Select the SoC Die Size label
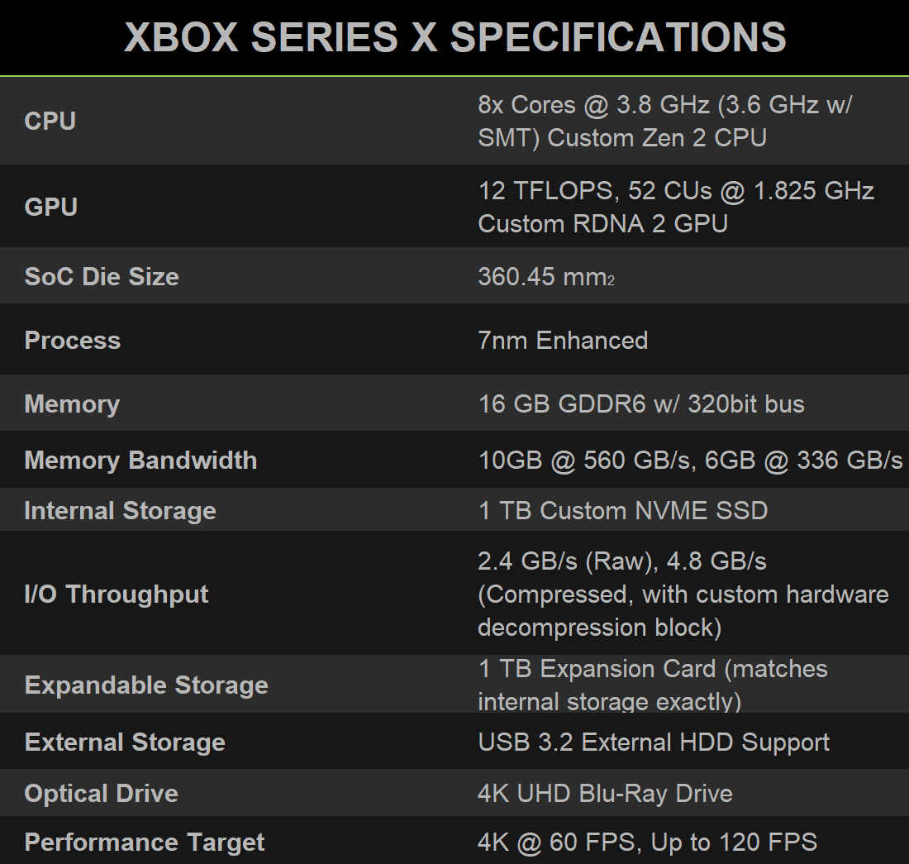 coord(102,276)
